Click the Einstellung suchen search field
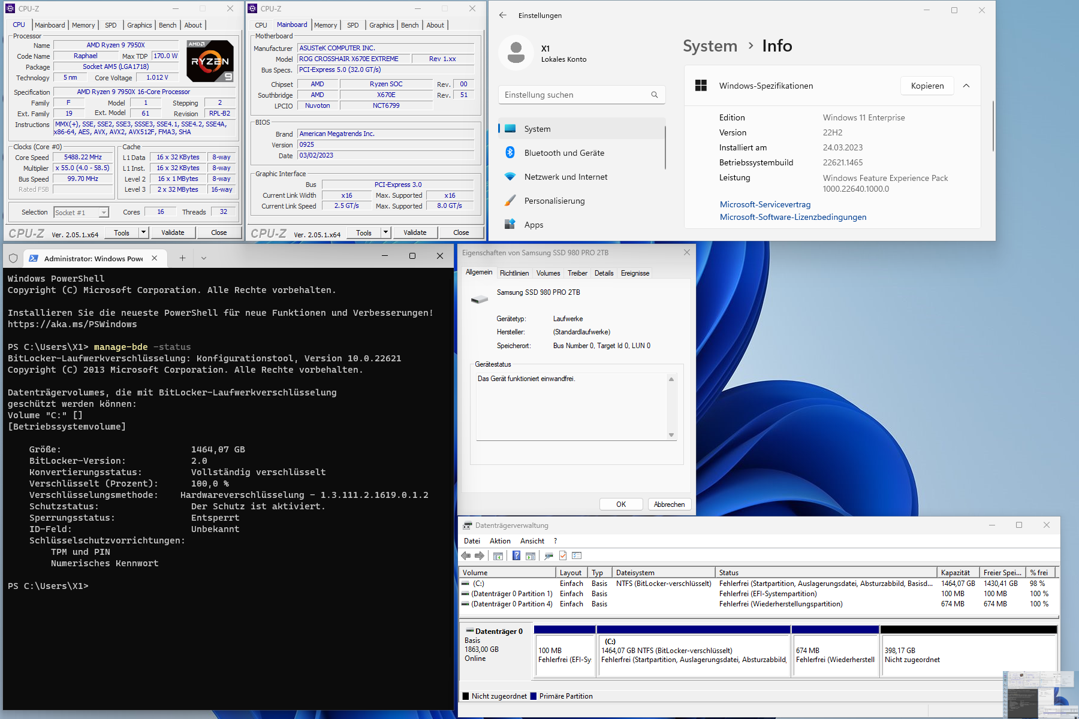Viewport: 1079px width, 719px height. tap(581, 95)
